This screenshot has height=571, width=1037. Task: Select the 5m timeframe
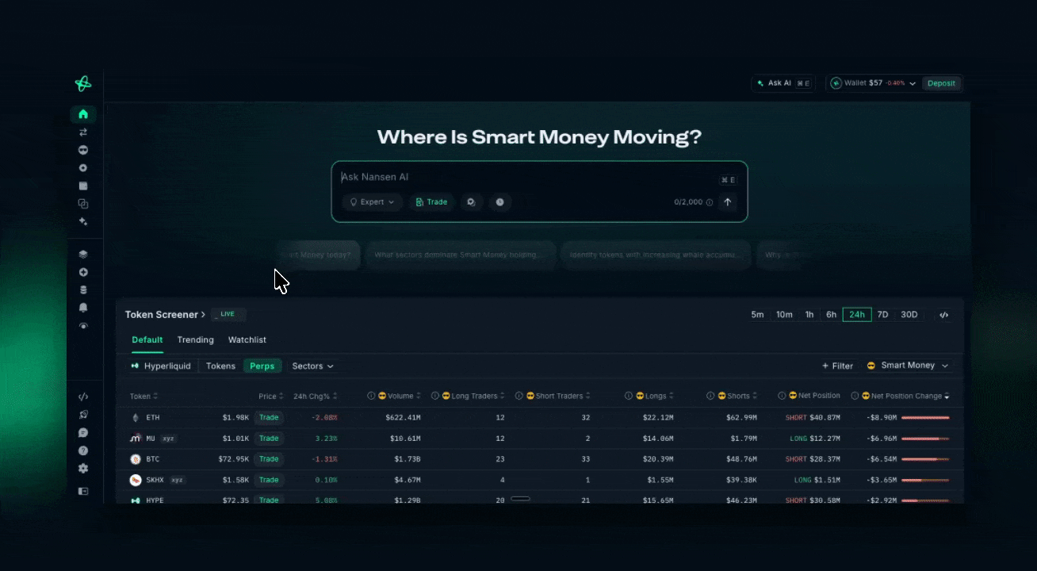(758, 315)
